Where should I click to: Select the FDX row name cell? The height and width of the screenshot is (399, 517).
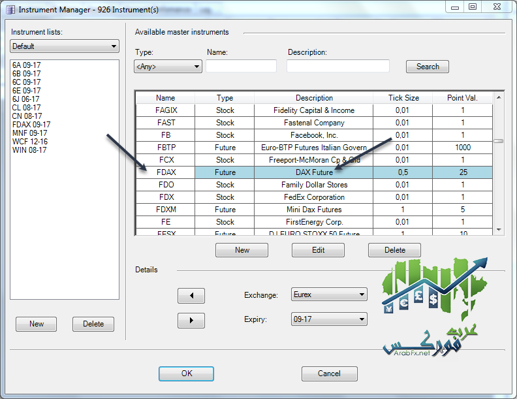click(166, 197)
